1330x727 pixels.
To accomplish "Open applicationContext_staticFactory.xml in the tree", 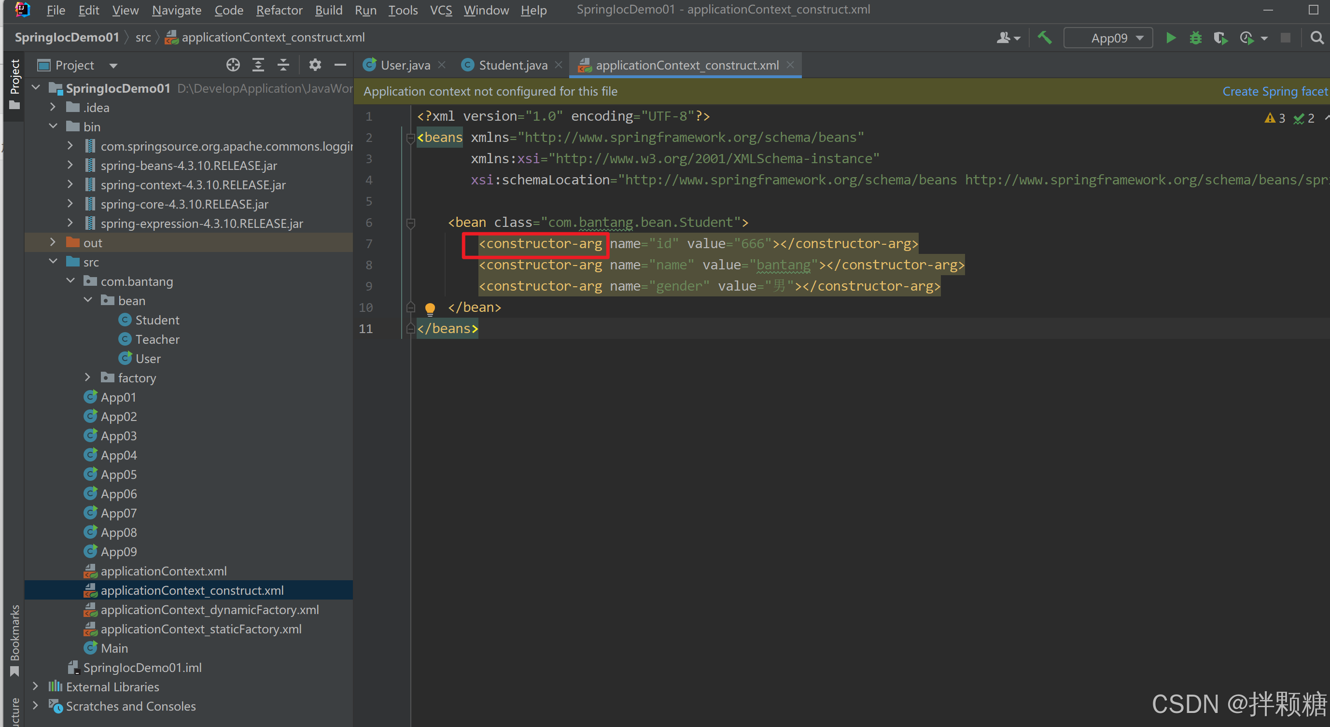I will [201, 629].
